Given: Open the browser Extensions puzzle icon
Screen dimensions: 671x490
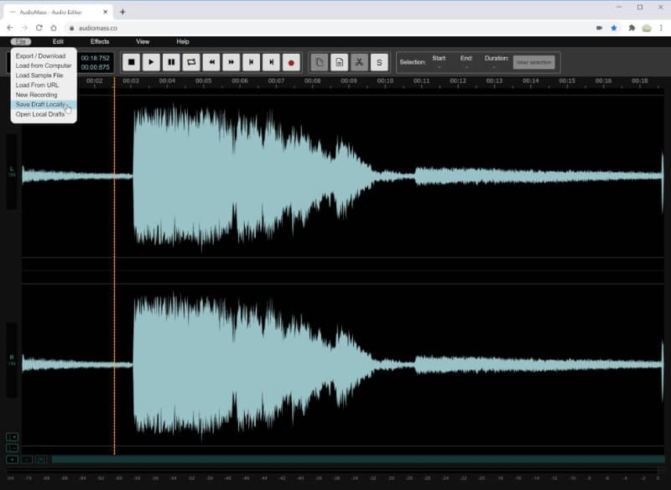Looking at the screenshot, I should pos(632,28).
